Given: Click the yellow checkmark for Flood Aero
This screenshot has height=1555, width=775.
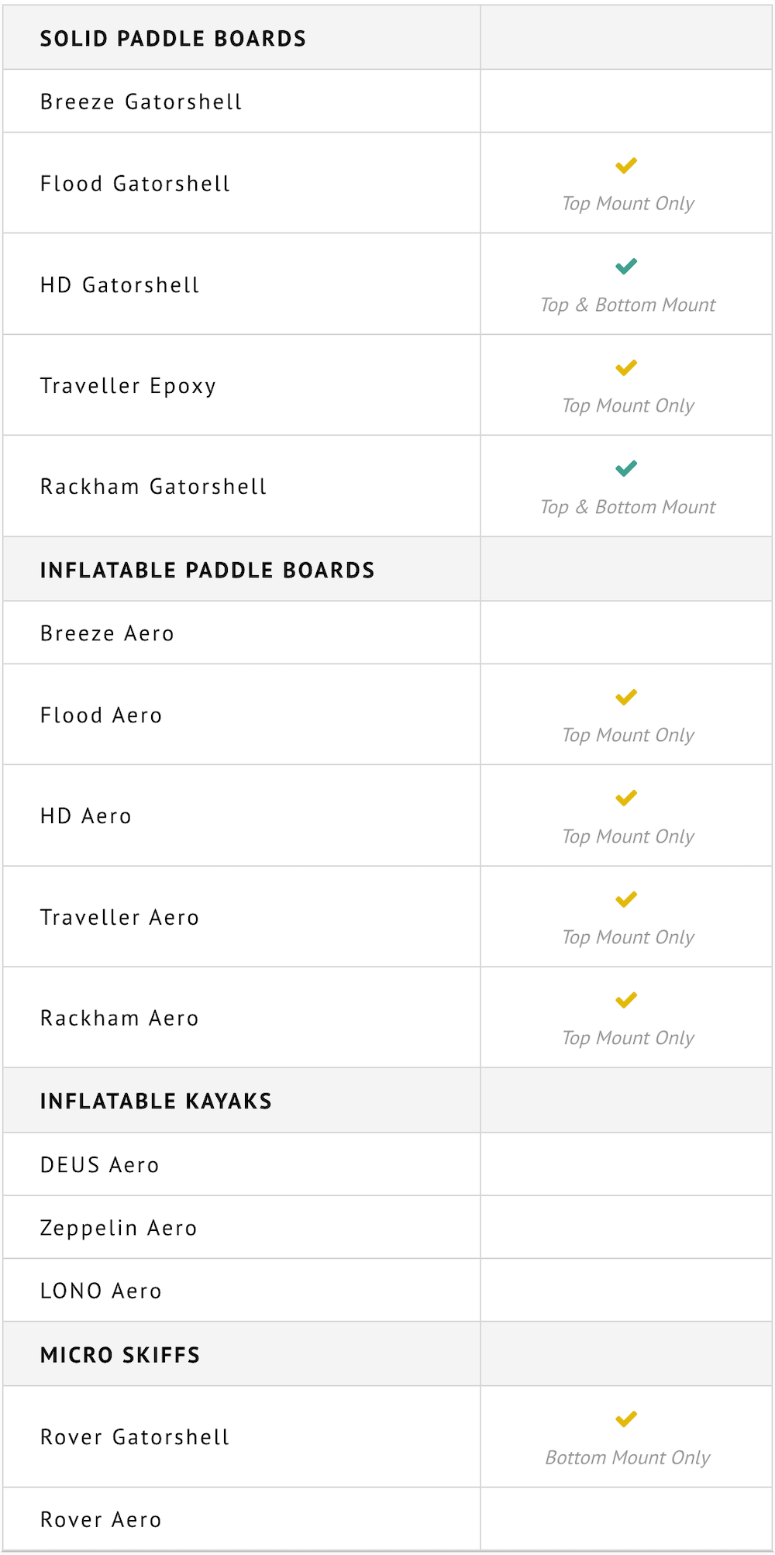Looking at the screenshot, I should tap(626, 697).
